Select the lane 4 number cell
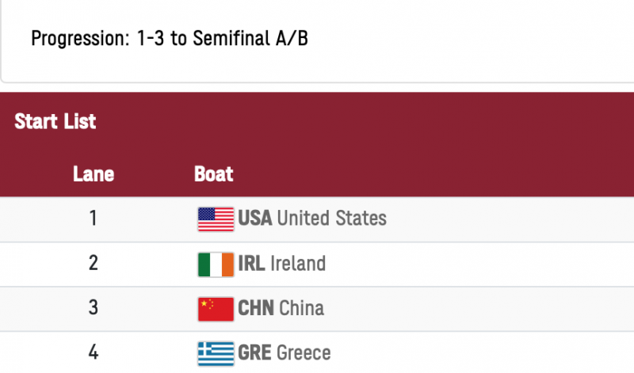The width and height of the screenshot is (634, 373). pos(94,352)
